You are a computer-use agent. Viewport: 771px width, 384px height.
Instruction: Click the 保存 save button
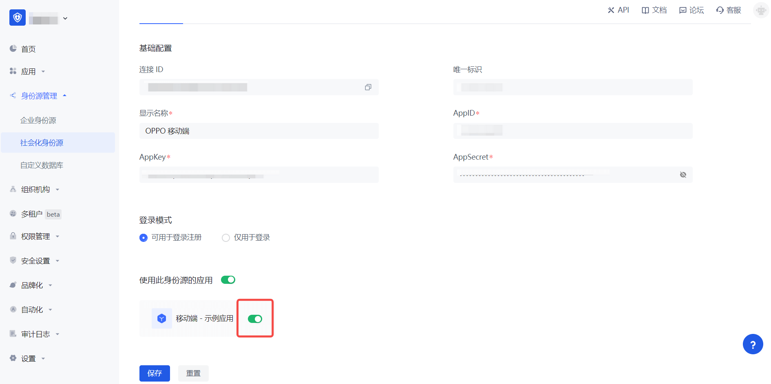click(155, 373)
